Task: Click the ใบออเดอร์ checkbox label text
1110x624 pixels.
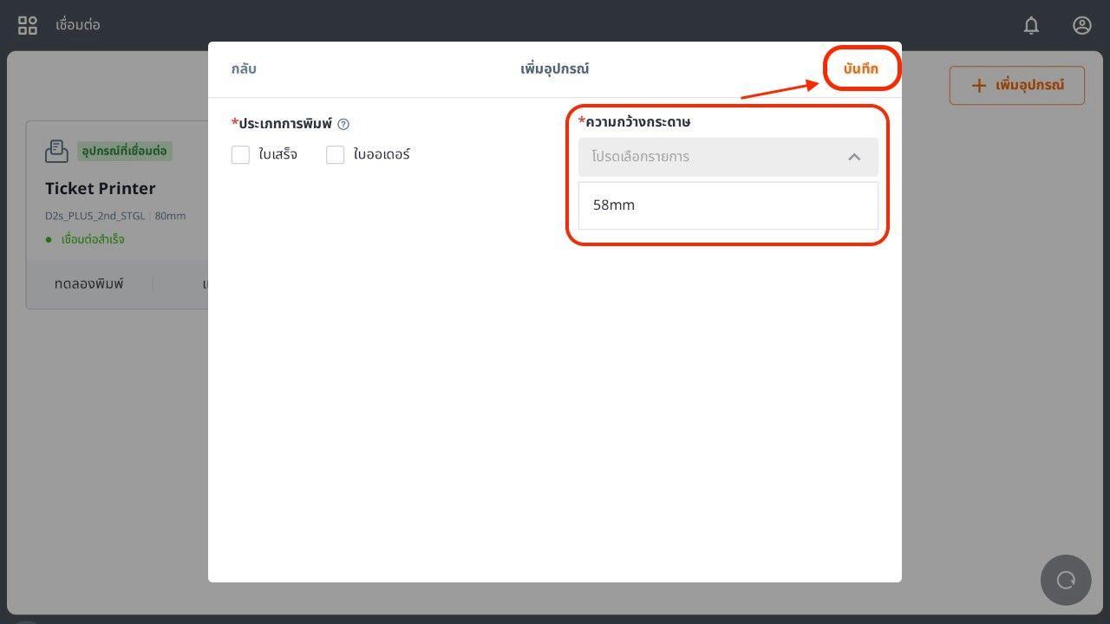Action: click(382, 155)
